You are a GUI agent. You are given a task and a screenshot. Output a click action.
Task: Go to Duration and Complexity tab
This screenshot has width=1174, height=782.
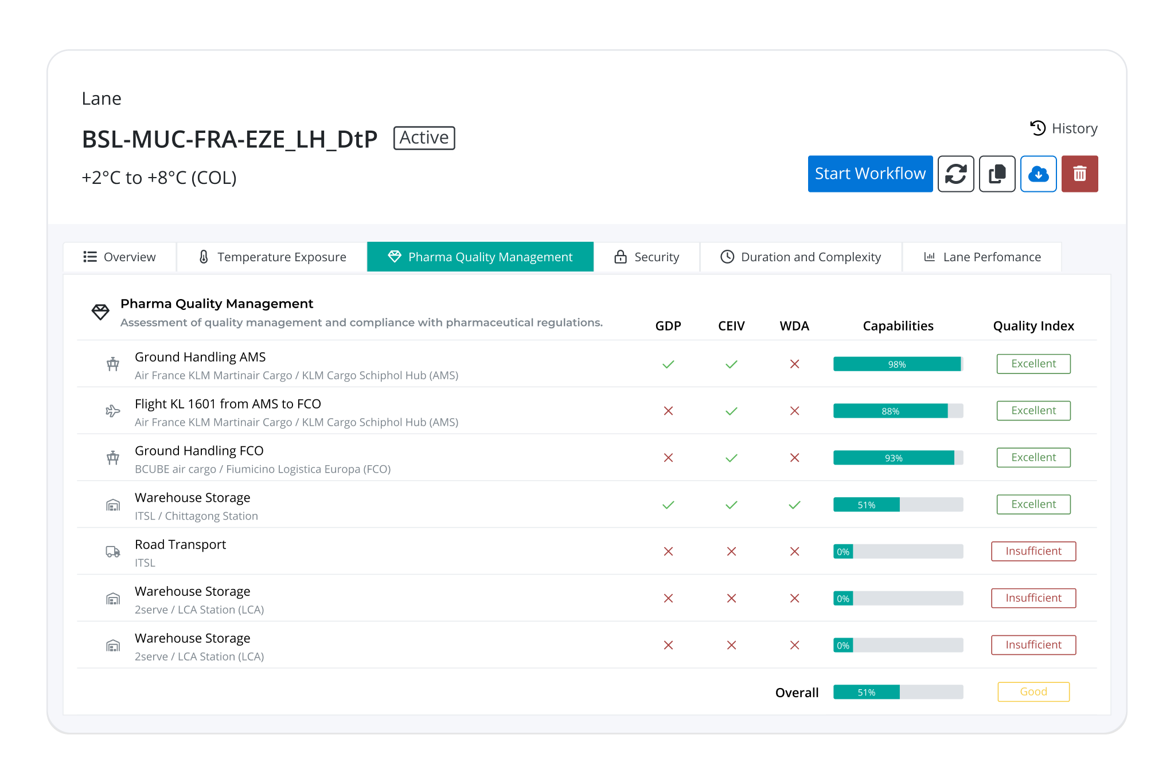click(801, 257)
